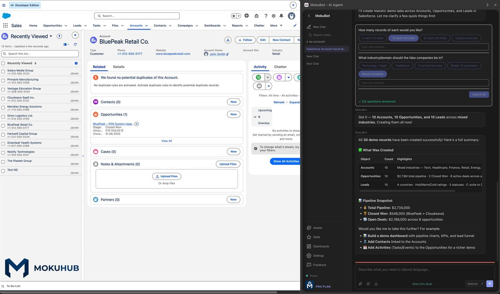Click the Global Actions plus icon
500x294 pixels.
[247, 16]
